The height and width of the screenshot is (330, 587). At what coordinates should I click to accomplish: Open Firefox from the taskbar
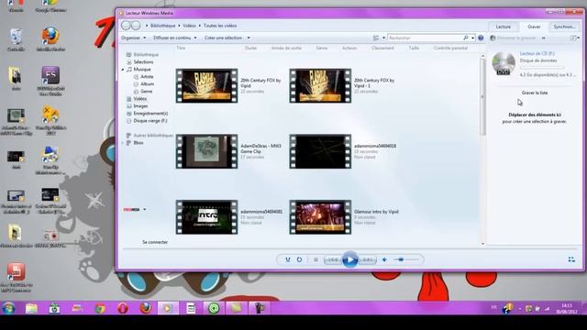(145, 308)
